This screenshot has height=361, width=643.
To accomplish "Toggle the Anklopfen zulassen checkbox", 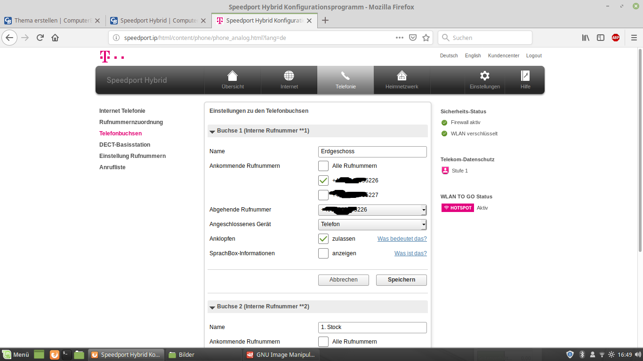I will point(323,239).
